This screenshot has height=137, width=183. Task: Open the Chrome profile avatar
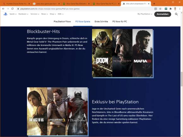pos(175,9)
